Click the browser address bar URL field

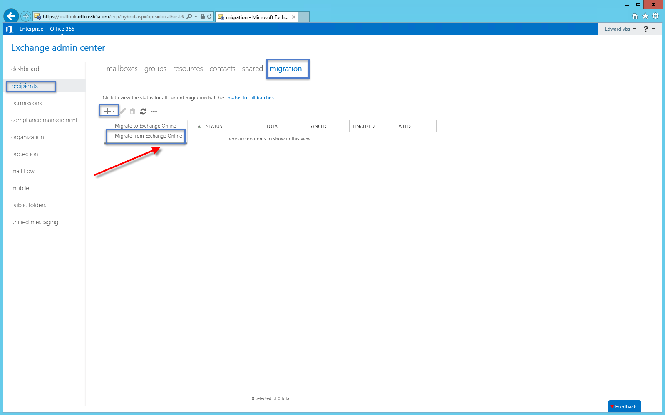(x=113, y=17)
